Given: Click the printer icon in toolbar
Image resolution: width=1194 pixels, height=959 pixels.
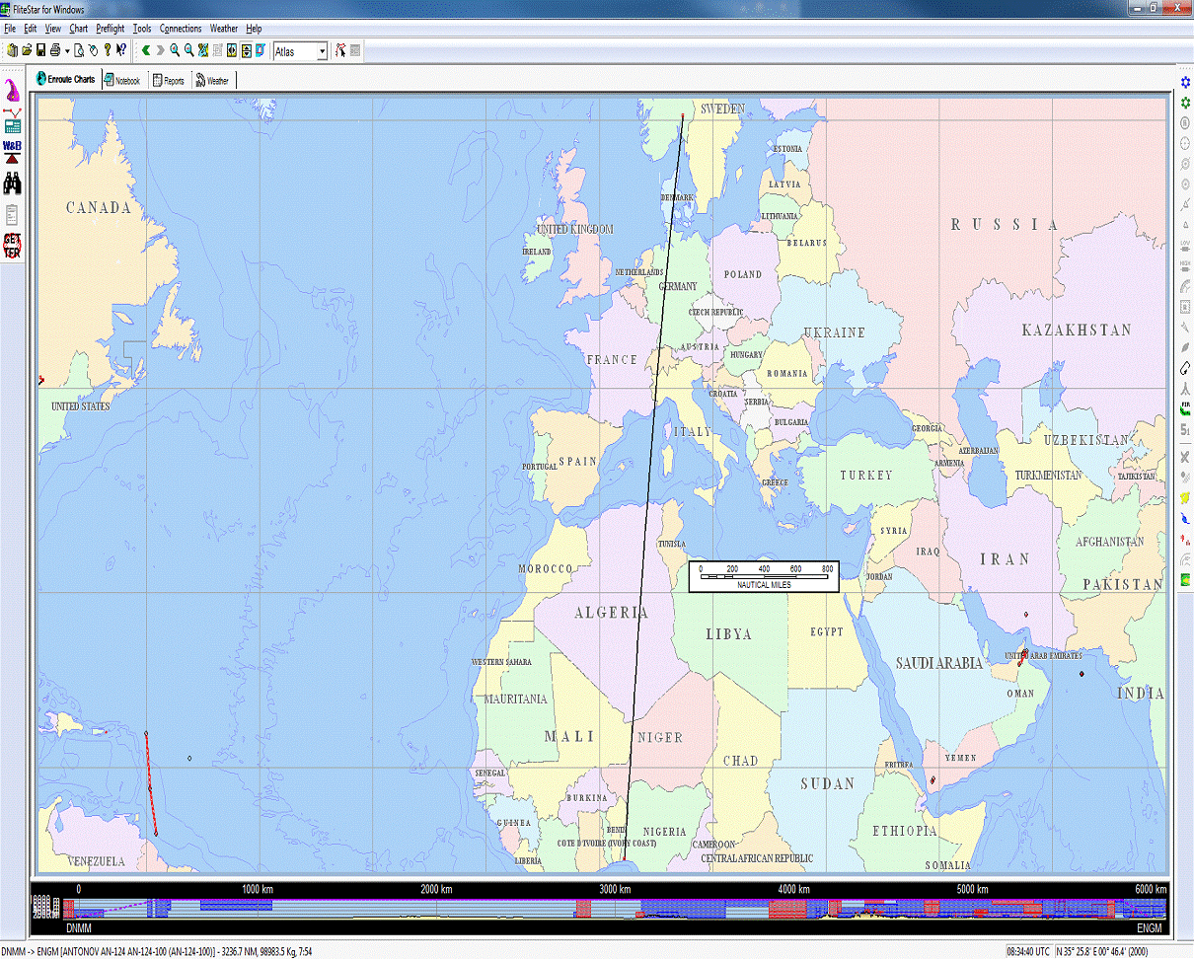Looking at the screenshot, I should (55, 50).
